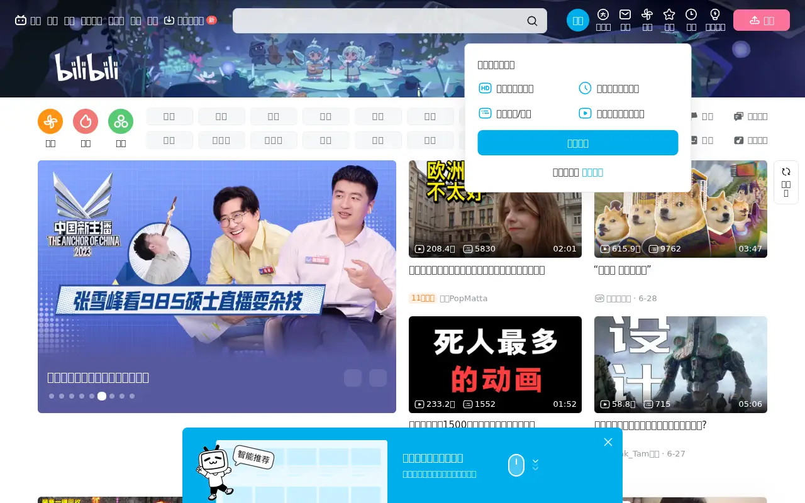The width and height of the screenshot is (805, 503).
Task: Advance to the next banner slide
Action: pos(378,378)
